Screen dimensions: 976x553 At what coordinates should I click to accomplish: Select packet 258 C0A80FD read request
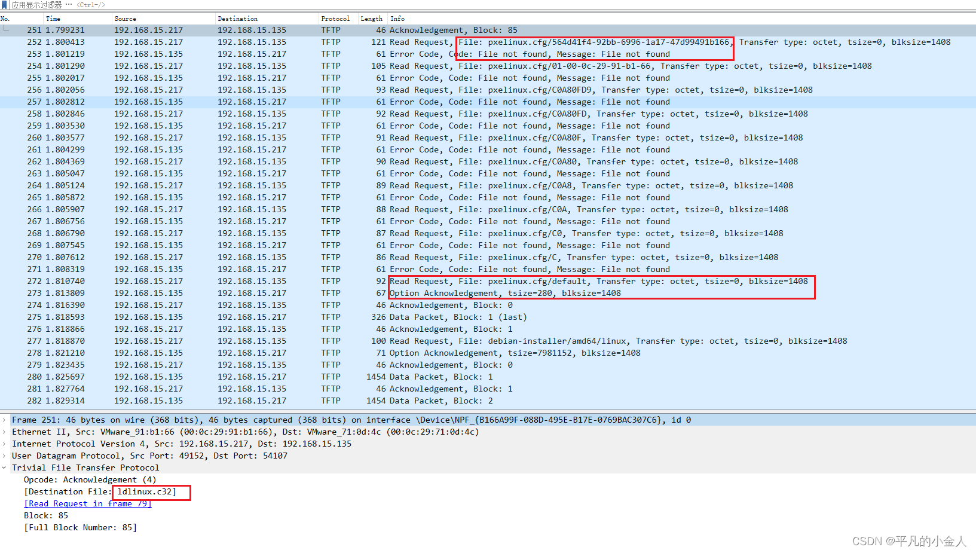488,114
